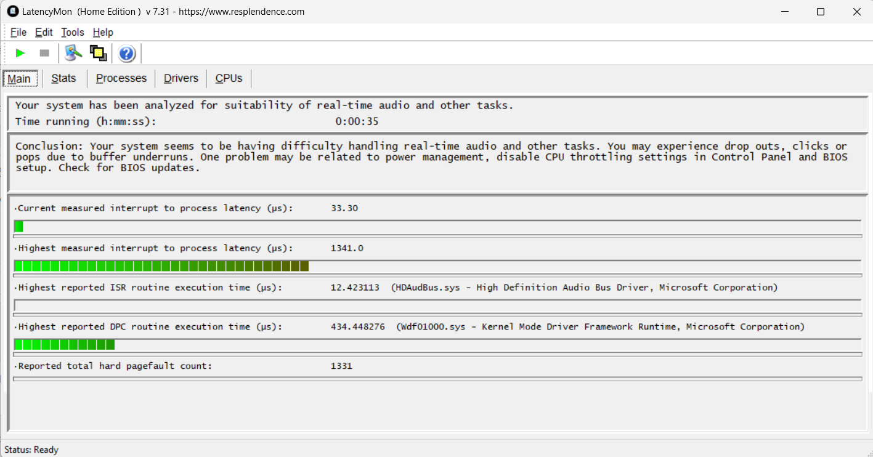Click the current interrupt latency progress bar

click(437, 227)
